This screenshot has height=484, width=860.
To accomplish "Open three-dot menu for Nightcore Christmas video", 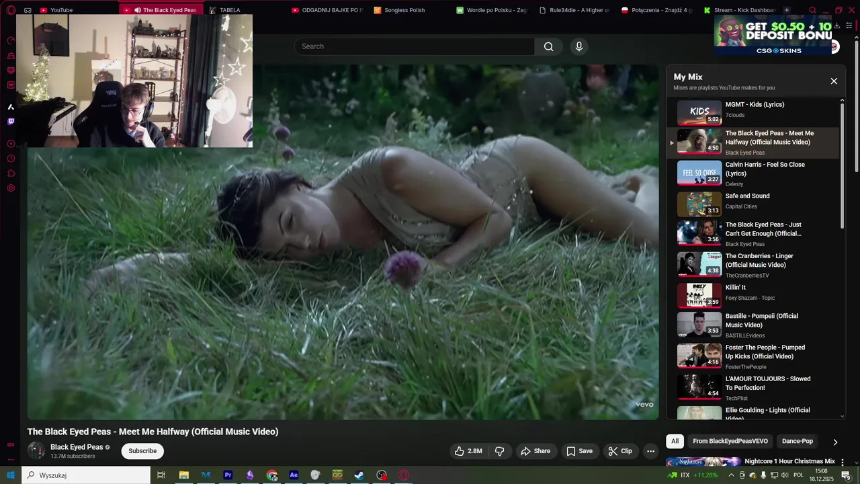I will pyautogui.click(x=843, y=462).
